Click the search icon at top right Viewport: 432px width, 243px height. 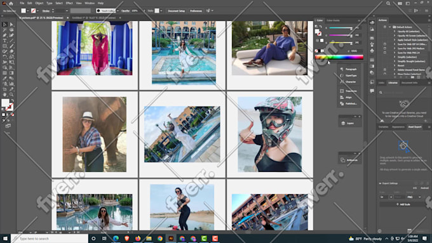(388, 3)
